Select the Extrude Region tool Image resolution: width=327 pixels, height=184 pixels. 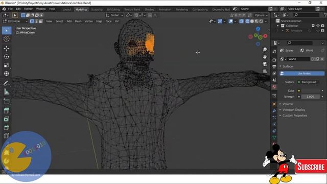pyautogui.click(x=7, y=111)
